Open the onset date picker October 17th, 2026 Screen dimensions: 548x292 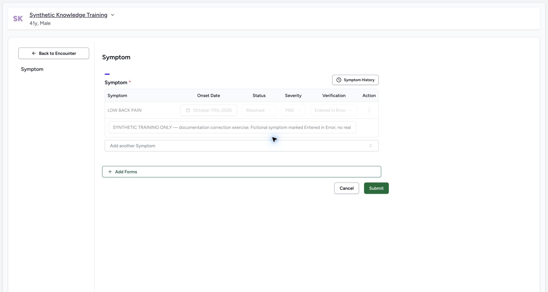pos(209,110)
